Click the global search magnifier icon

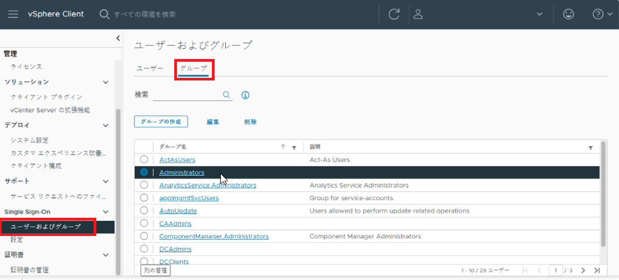click(x=104, y=14)
